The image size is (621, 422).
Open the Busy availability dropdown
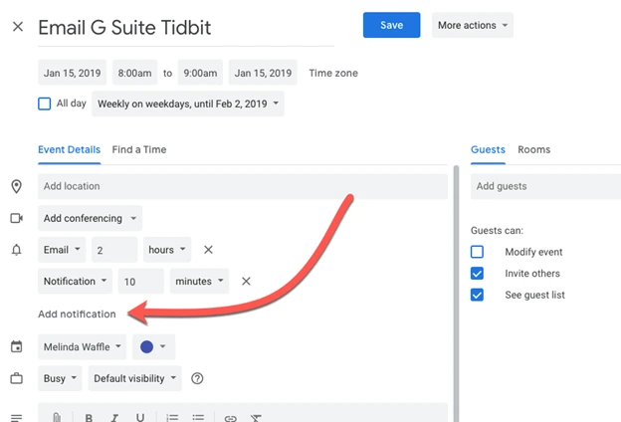[x=60, y=378]
